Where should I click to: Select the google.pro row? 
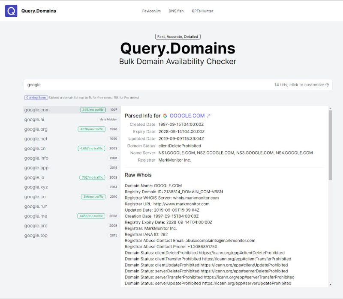tap(72, 226)
